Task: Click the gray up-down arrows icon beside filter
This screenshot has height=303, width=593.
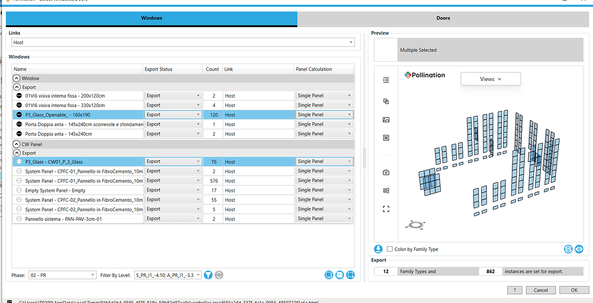Action: click(x=219, y=275)
